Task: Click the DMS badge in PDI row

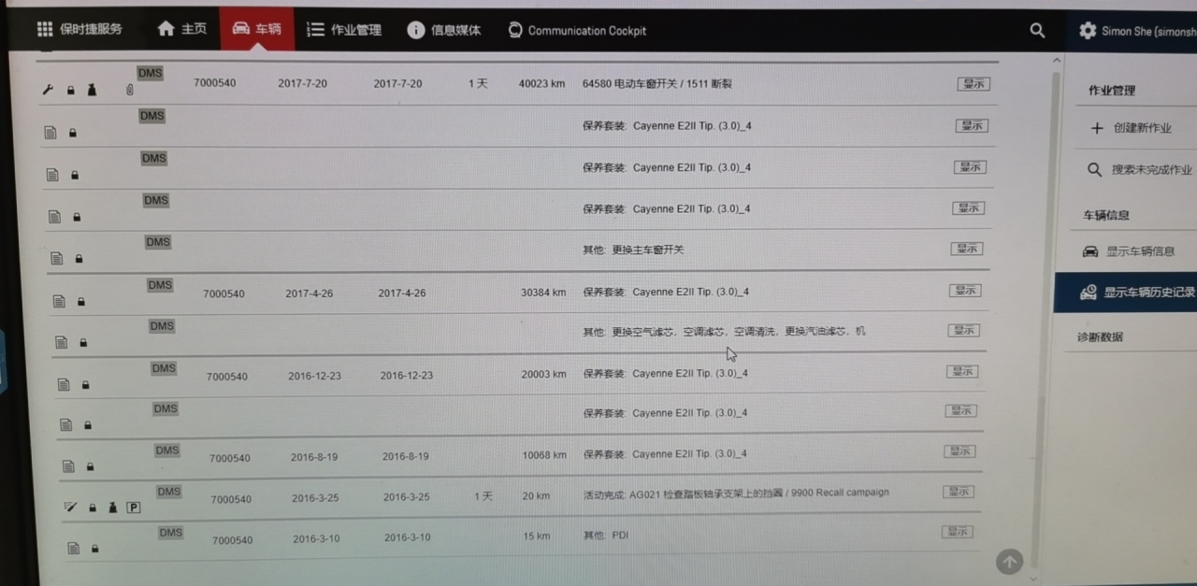Action: [170, 533]
